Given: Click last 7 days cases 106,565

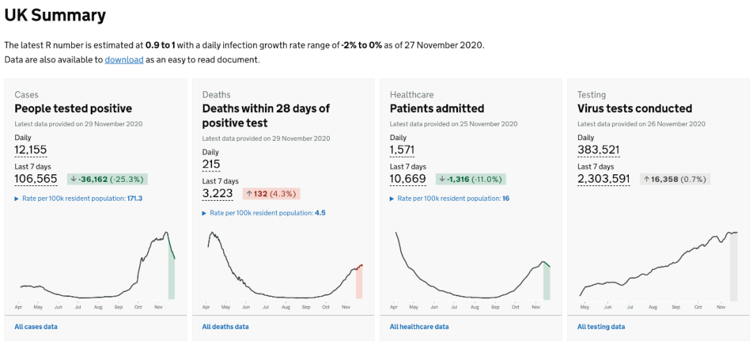Looking at the screenshot, I should (x=36, y=179).
